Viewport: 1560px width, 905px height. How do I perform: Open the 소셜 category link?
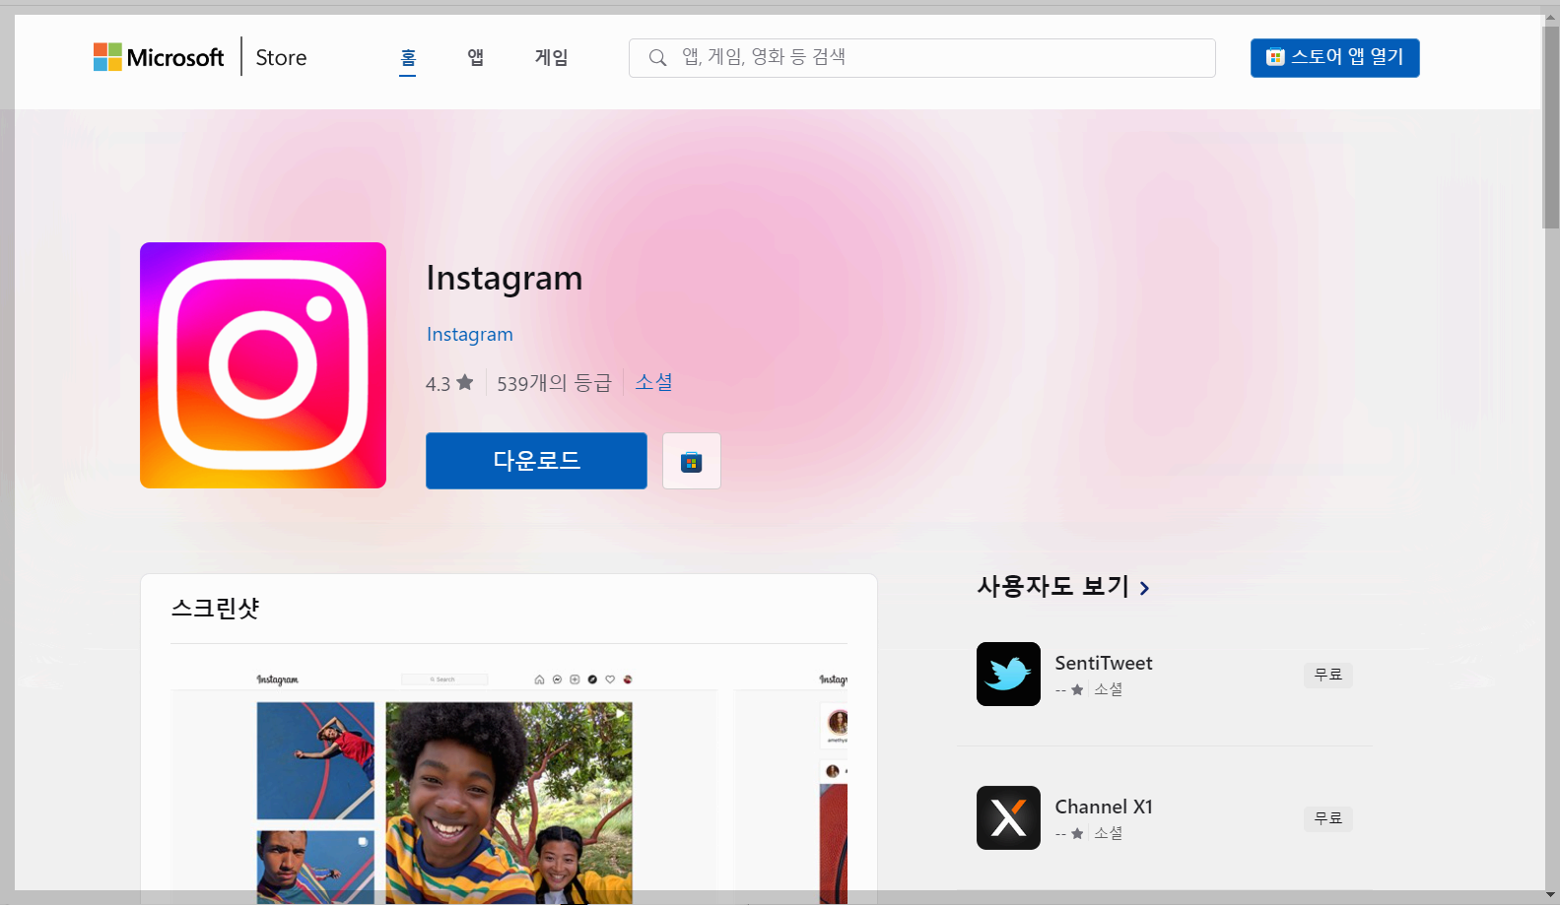(x=653, y=382)
